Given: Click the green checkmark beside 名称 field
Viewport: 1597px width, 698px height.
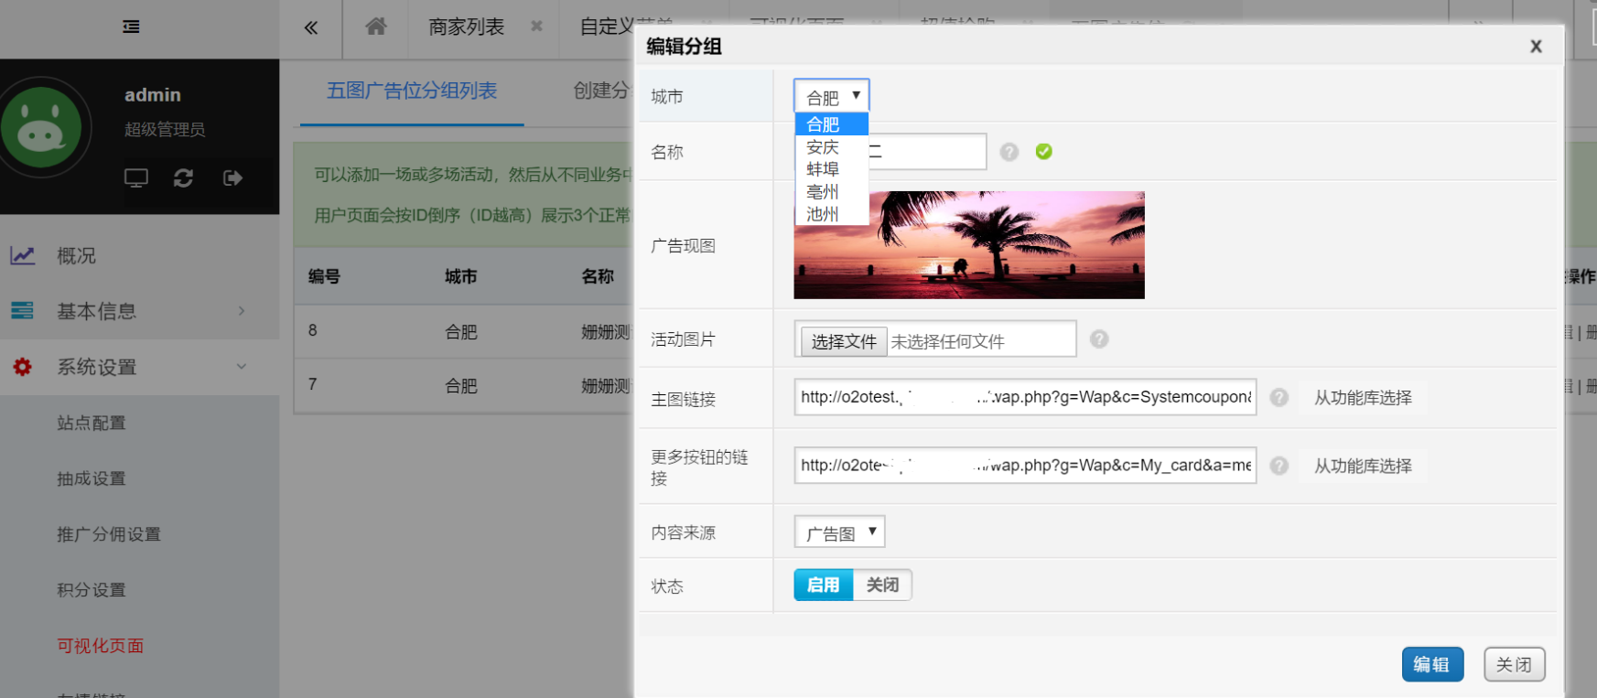Looking at the screenshot, I should [x=1043, y=152].
